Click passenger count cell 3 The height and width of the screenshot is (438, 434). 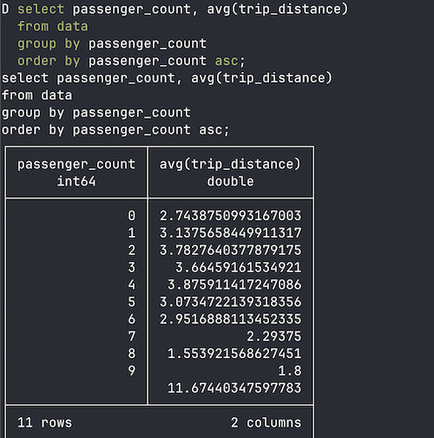[x=132, y=267]
